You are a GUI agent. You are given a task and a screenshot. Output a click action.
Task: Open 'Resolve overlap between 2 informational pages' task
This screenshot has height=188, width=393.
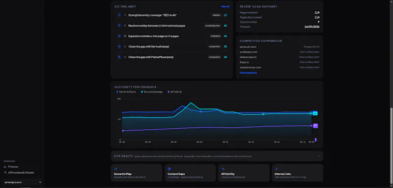click(x=157, y=26)
